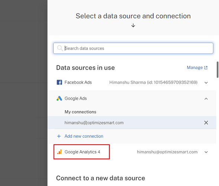Screen dimensions: 219x186
Task: Click the Google Ads logo icon
Action: point(59,98)
